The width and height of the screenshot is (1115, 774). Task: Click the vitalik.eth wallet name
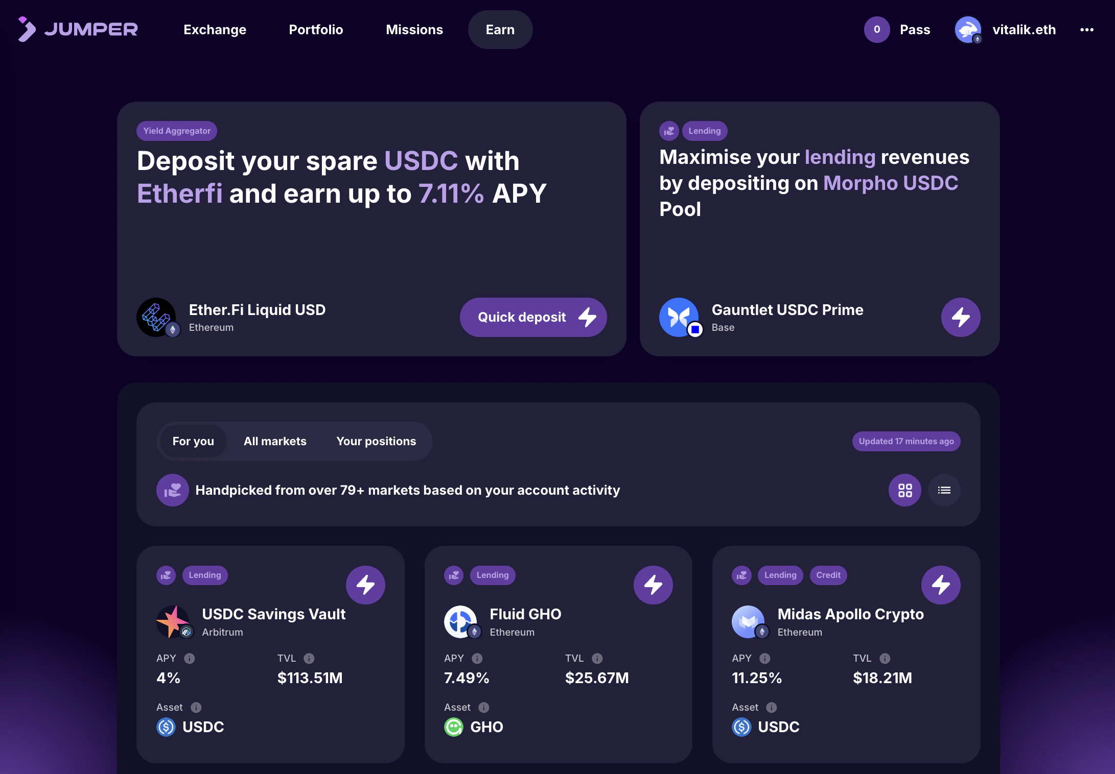click(x=1024, y=30)
